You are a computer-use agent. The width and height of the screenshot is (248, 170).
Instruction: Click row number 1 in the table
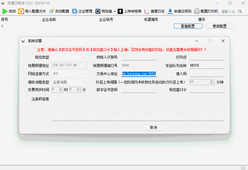(x=2, y=26)
